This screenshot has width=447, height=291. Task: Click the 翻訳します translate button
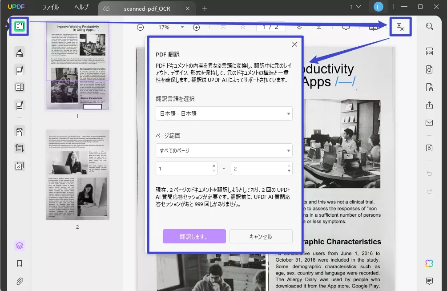[x=194, y=236]
